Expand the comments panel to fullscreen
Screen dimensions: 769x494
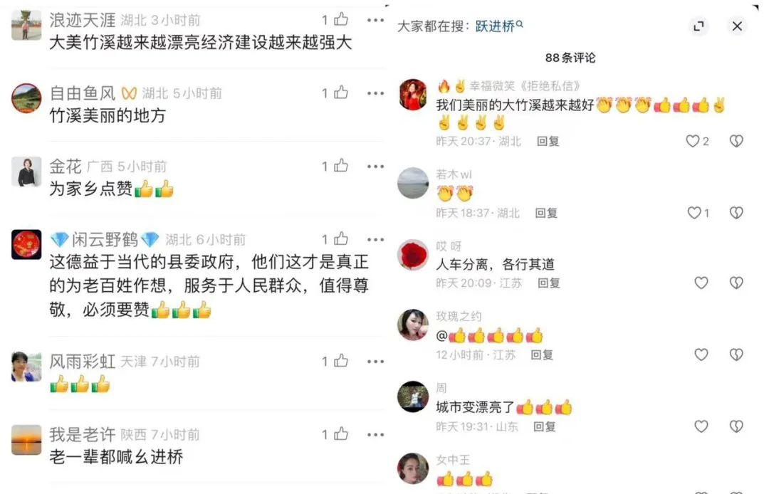point(699,26)
